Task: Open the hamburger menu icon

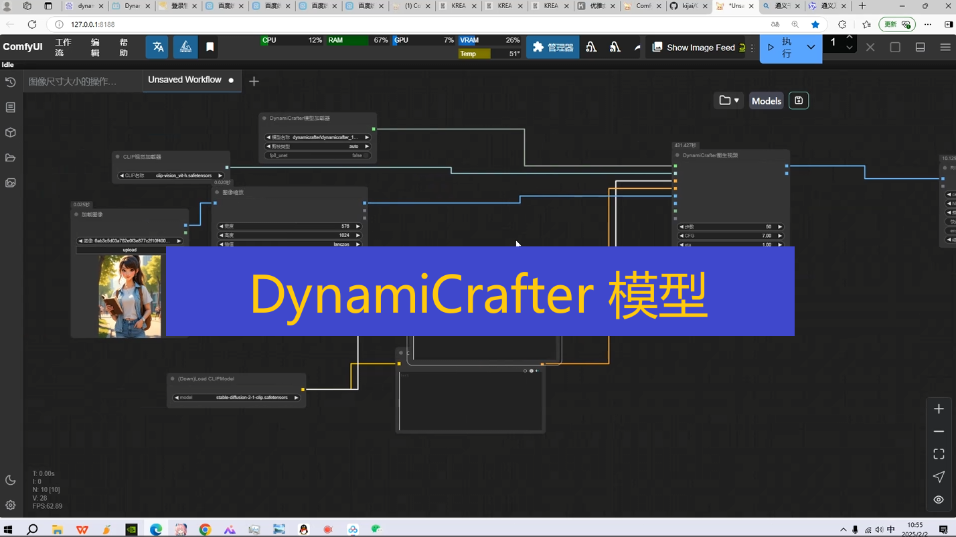Action: pyautogui.click(x=945, y=48)
